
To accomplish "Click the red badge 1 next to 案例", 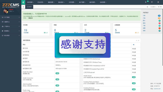I will (x=159, y=23).
